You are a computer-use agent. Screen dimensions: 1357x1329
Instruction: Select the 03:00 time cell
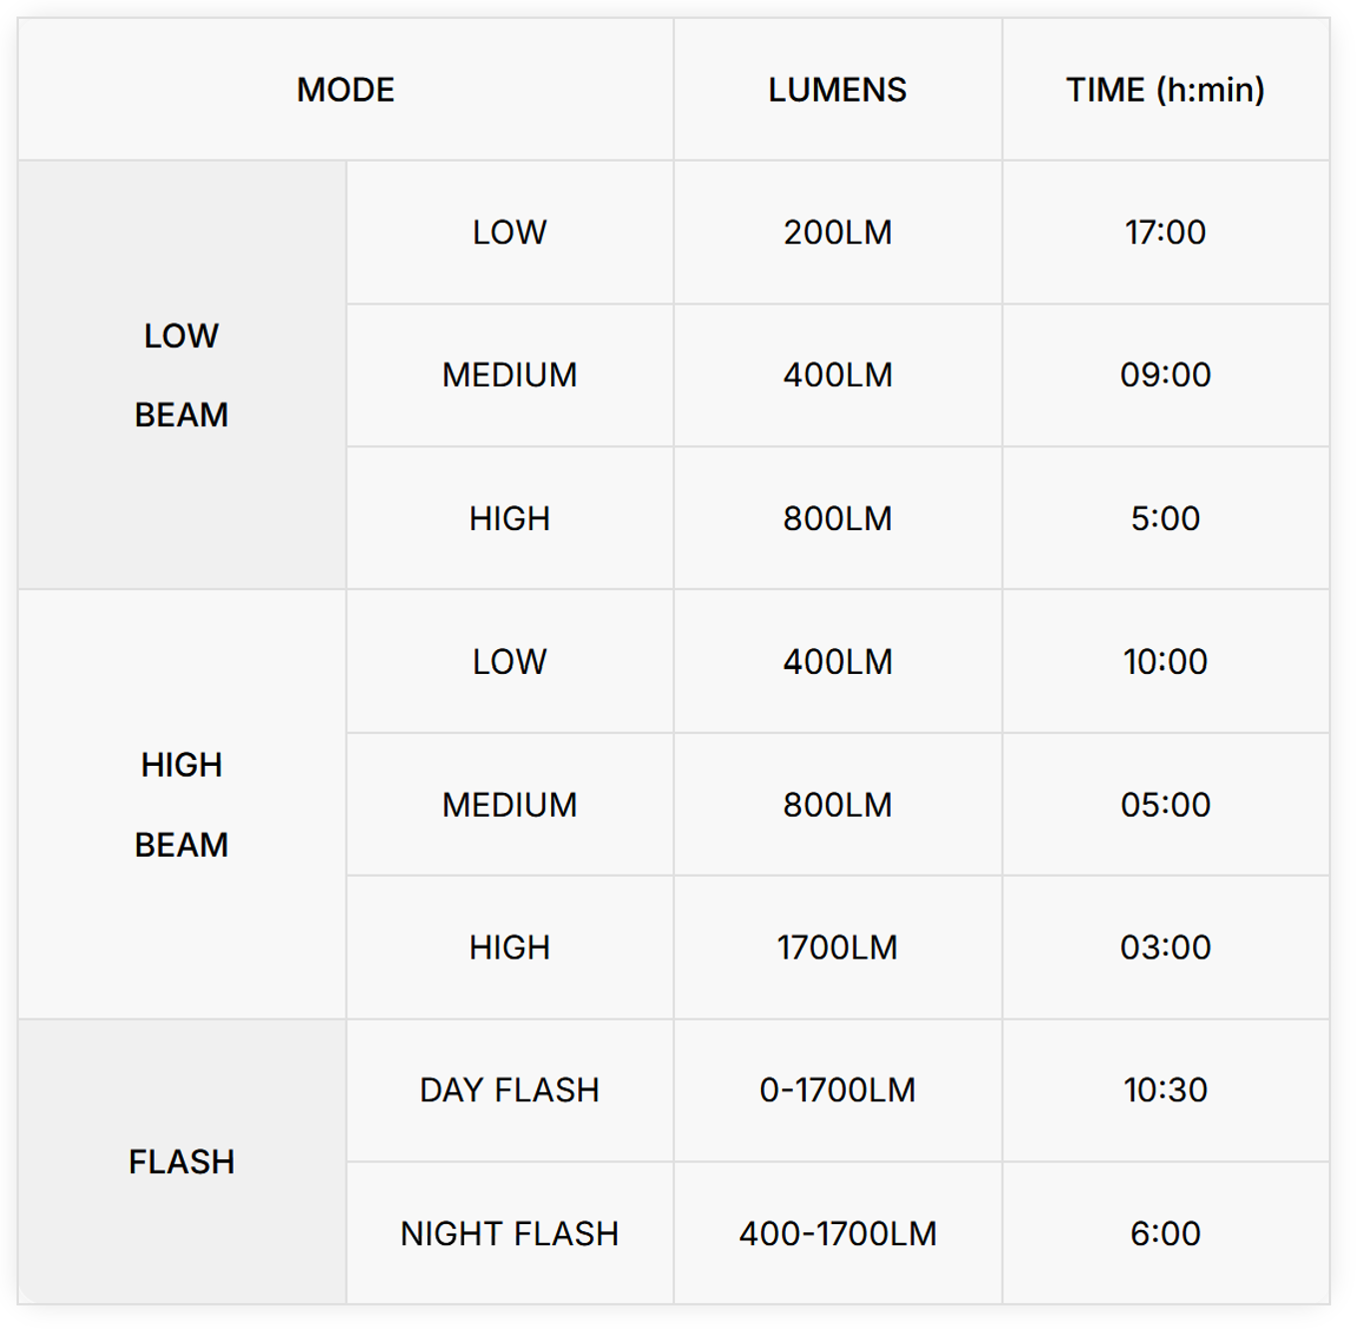pyautogui.click(x=1165, y=948)
